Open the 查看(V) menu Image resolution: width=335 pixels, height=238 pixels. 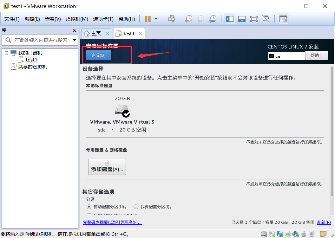[53, 19]
